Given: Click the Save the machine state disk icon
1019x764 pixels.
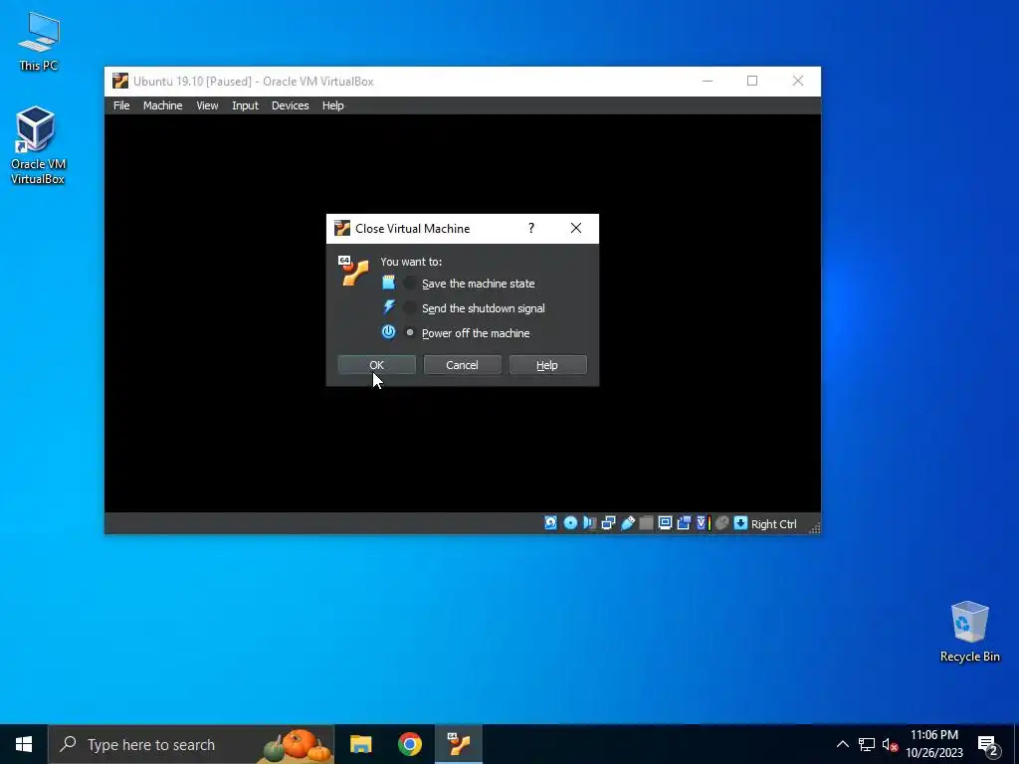Looking at the screenshot, I should pyautogui.click(x=388, y=283).
